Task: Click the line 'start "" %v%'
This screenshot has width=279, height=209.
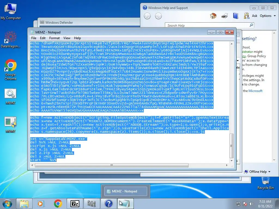Action: coord(43,160)
